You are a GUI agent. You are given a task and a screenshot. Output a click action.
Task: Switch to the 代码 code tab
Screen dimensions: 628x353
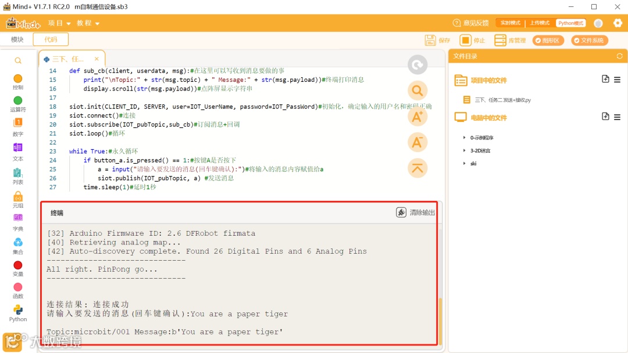tap(51, 39)
